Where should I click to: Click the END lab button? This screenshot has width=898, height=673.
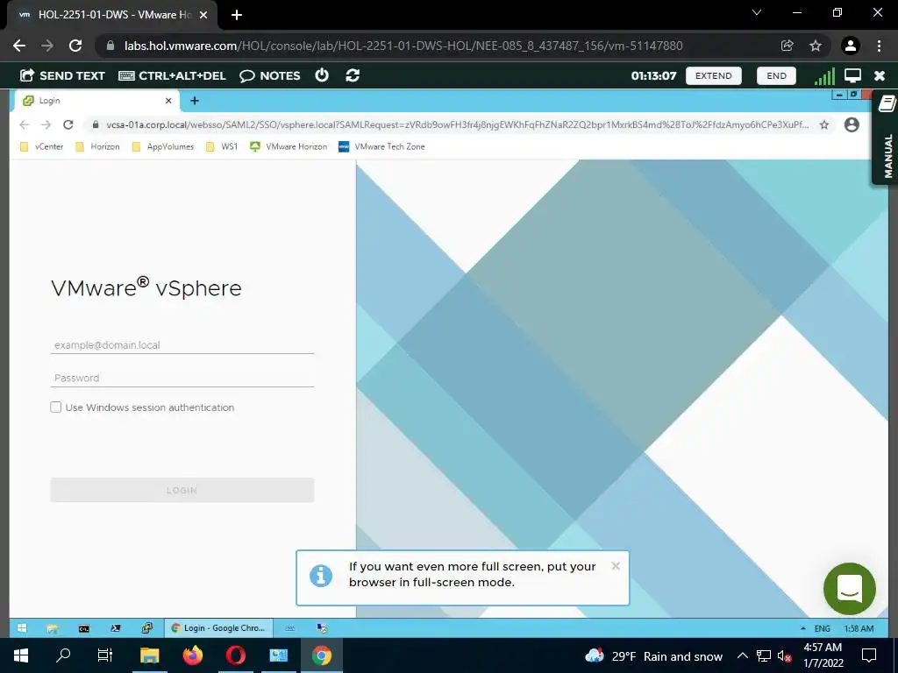[x=776, y=75]
